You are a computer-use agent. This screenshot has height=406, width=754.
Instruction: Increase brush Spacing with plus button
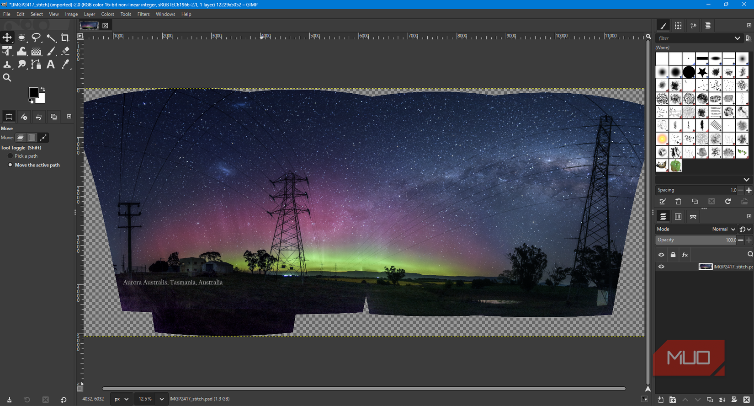click(749, 190)
